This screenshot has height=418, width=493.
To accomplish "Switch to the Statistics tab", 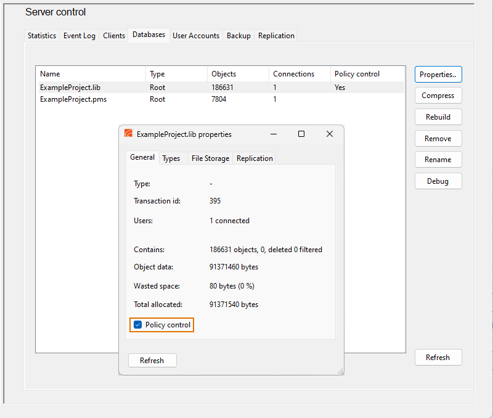I will pyautogui.click(x=42, y=36).
